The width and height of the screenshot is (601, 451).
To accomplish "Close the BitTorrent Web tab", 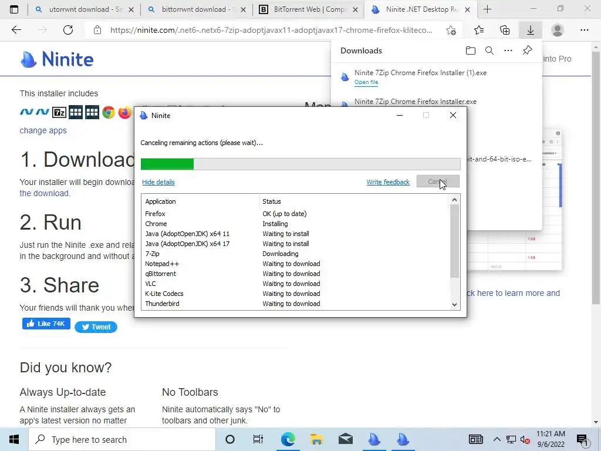I will click(355, 9).
